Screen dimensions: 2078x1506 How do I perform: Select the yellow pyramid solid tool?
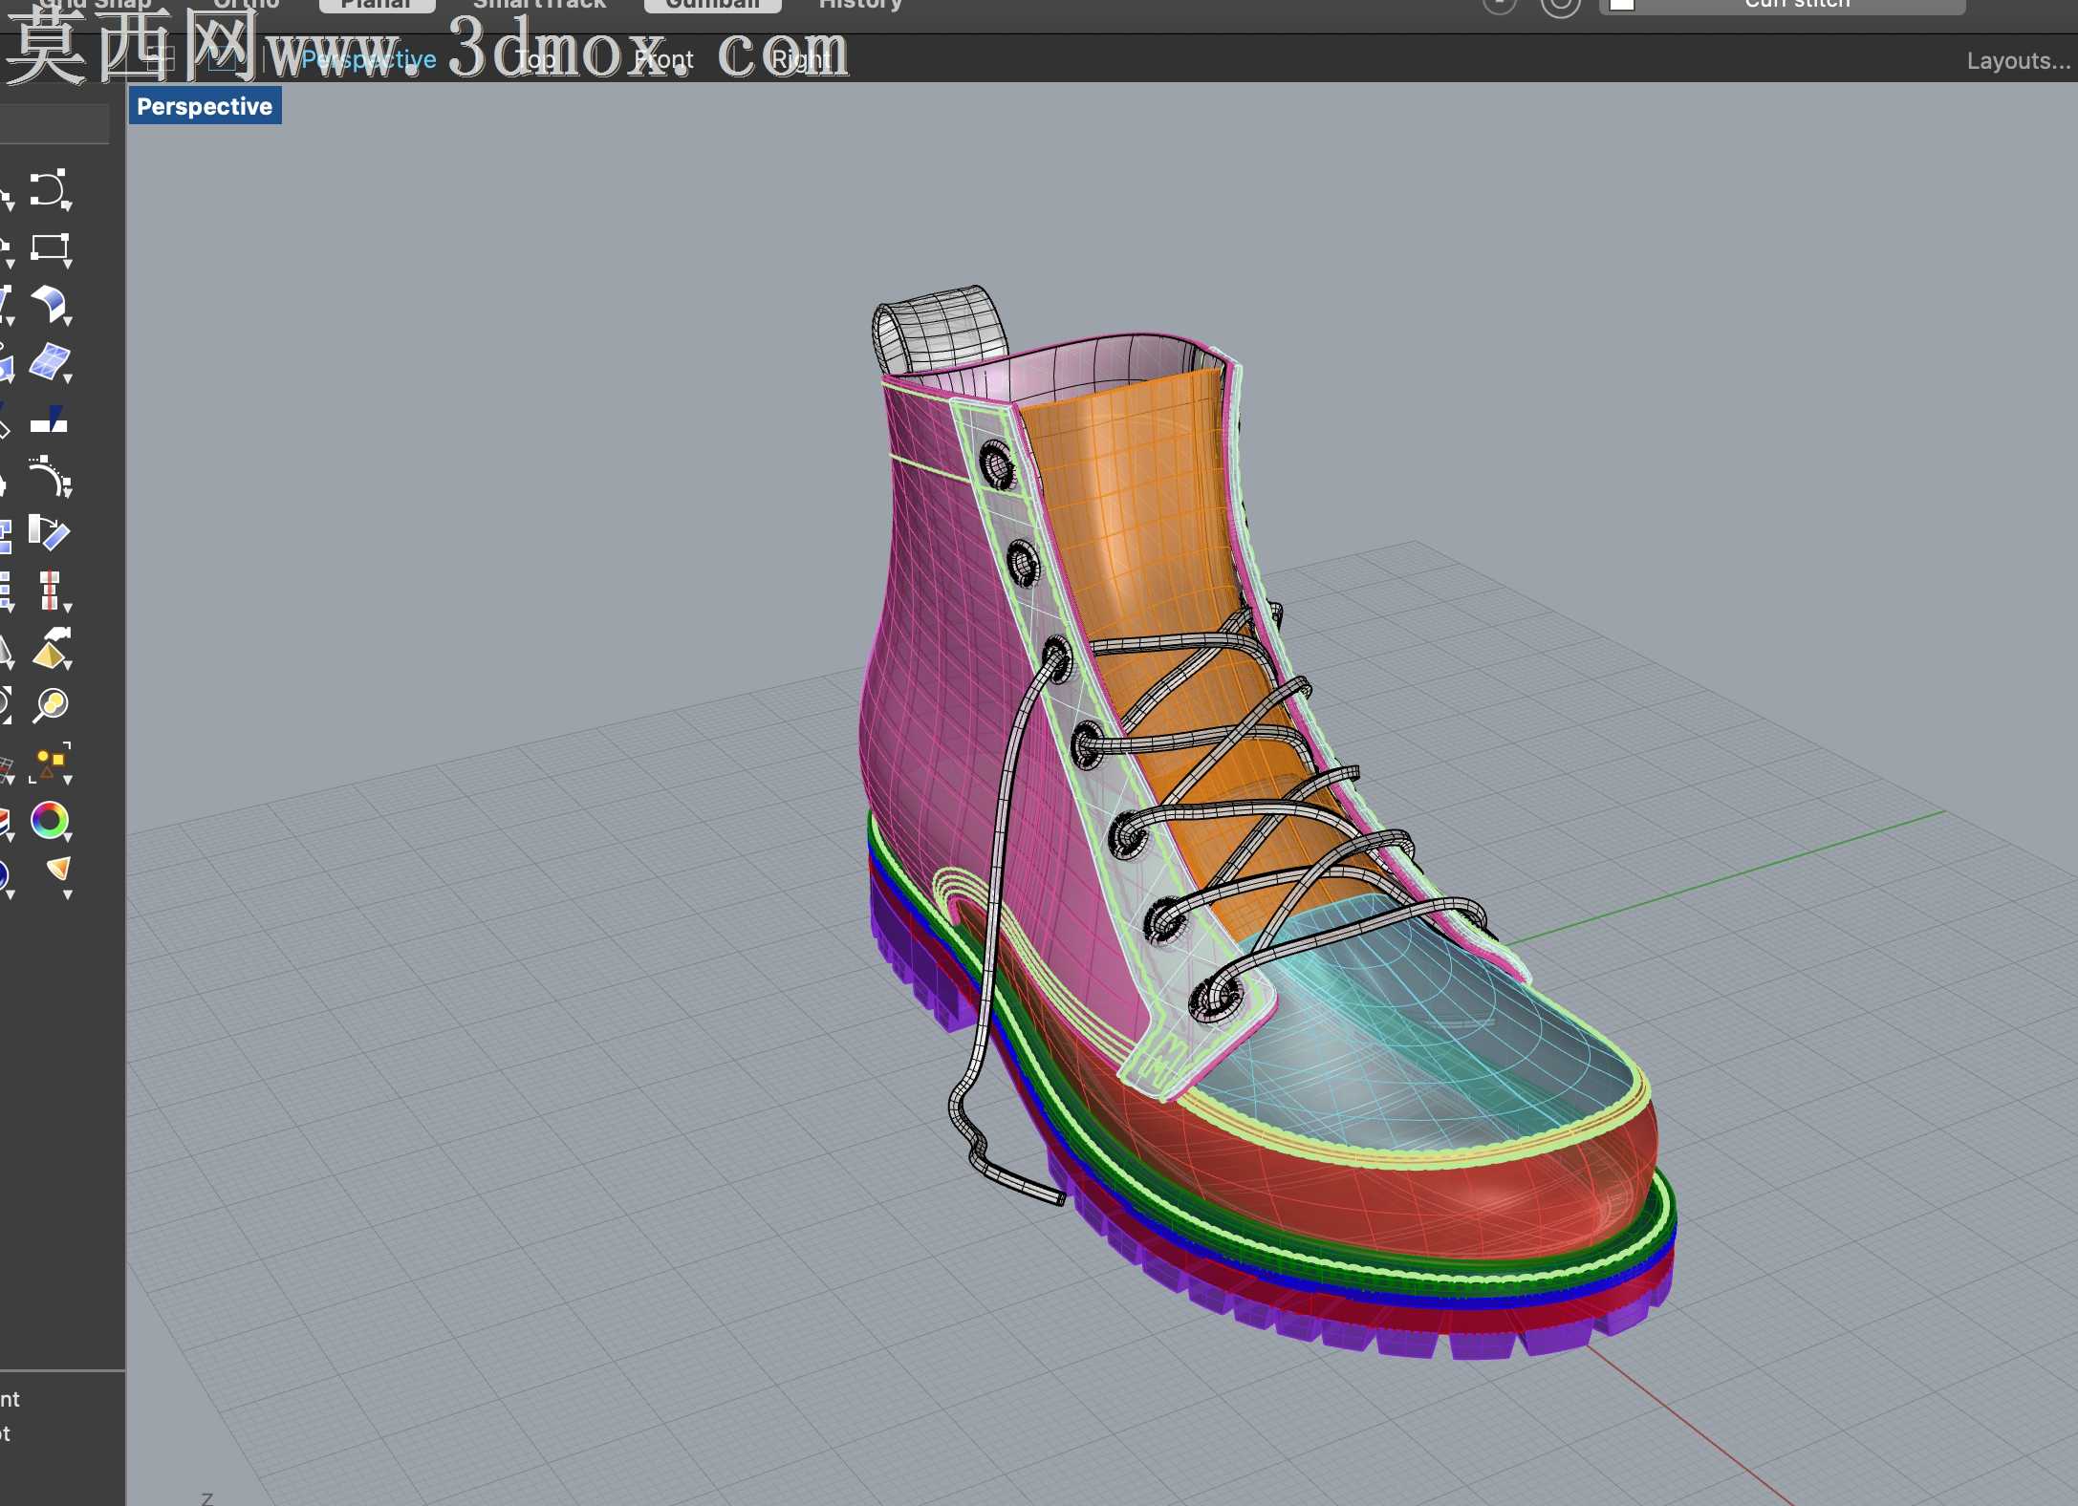click(x=50, y=648)
